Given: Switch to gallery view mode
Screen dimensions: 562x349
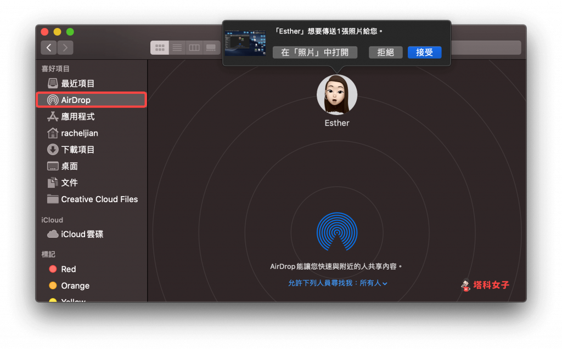Looking at the screenshot, I should tap(211, 48).
